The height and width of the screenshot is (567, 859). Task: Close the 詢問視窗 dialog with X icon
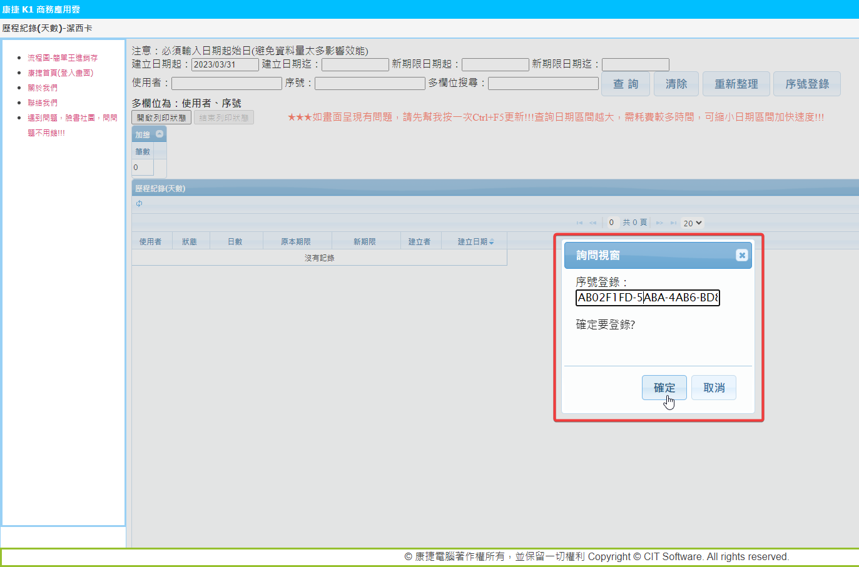point(741,255)
